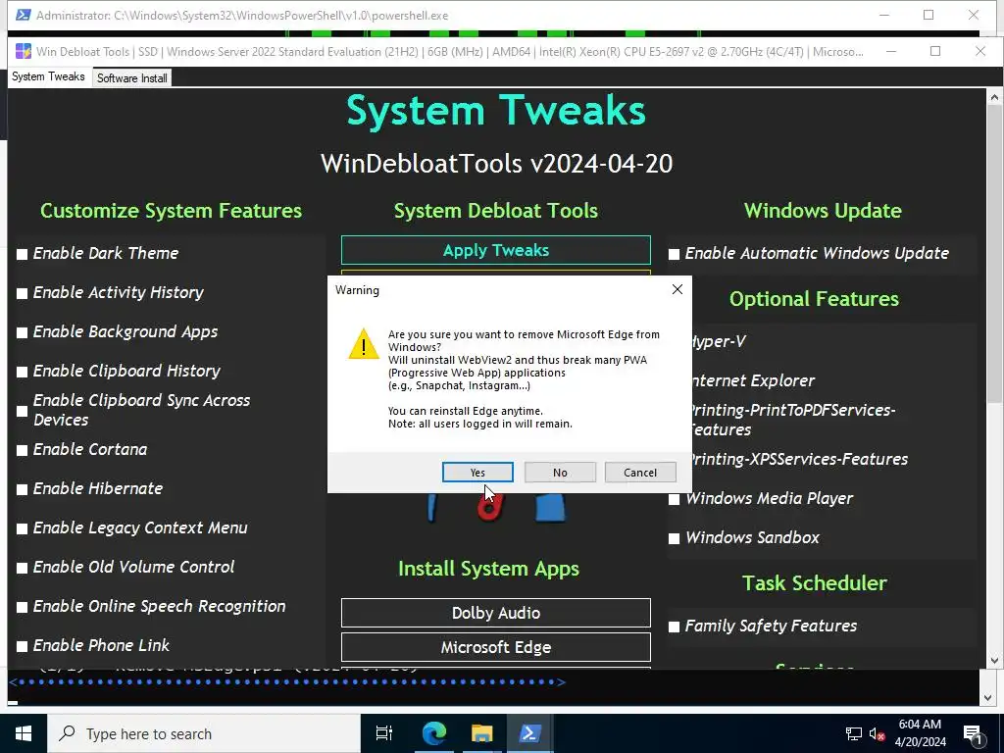
Task: Launch Microsoft Edge from taskbar
Action: pyautogui.click(x=434, y=733)
